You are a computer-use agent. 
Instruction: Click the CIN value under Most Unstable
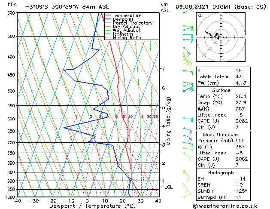point(237,165)
